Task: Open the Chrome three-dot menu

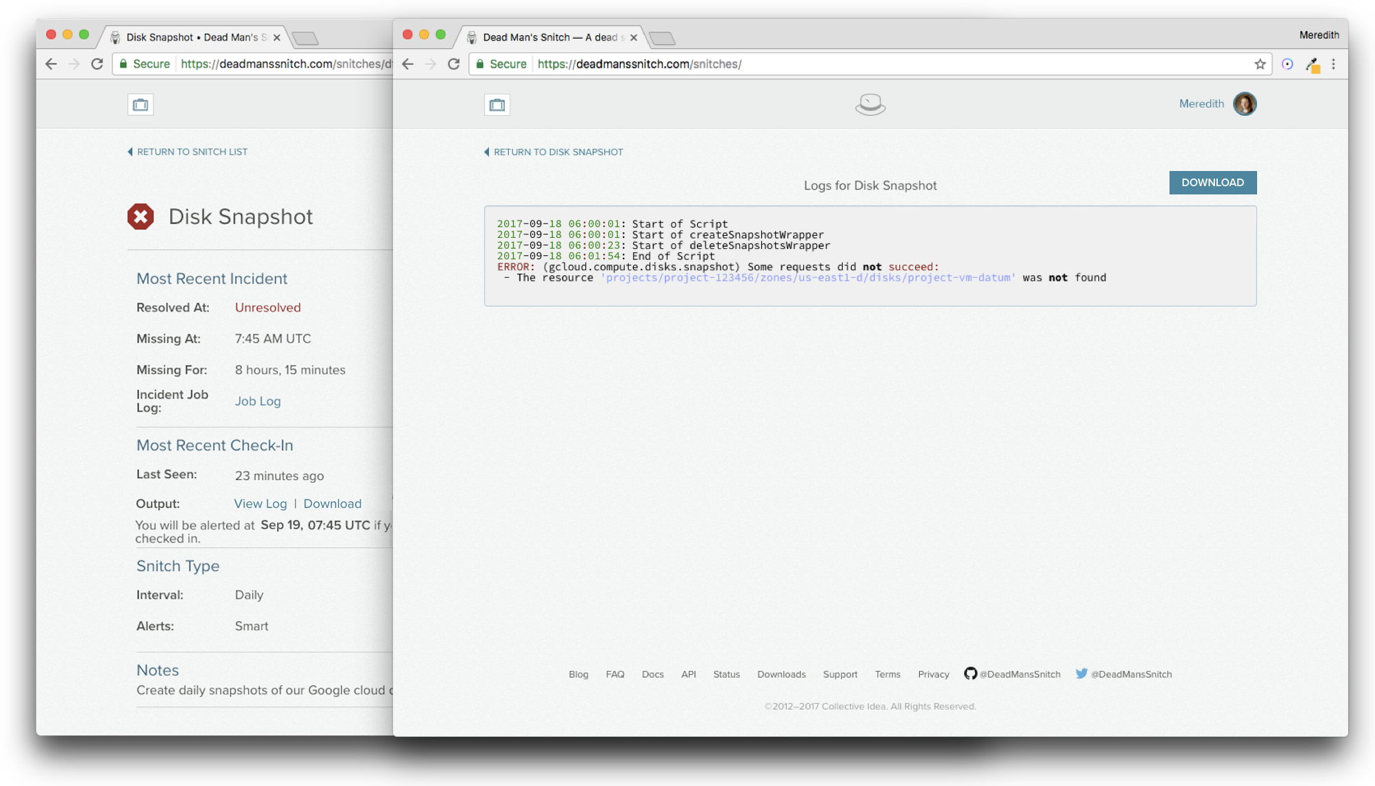Action: click(1334, 63)
